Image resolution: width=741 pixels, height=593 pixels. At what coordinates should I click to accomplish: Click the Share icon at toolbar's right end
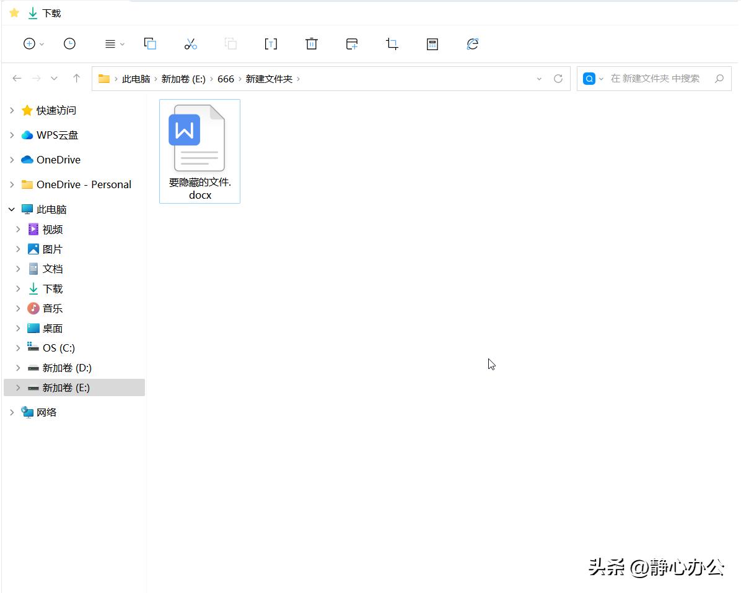tap(472, 43)
